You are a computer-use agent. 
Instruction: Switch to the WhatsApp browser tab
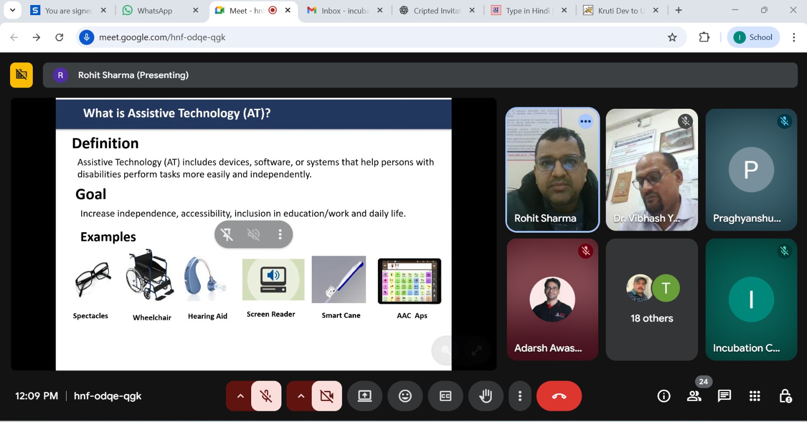[154, 11]
